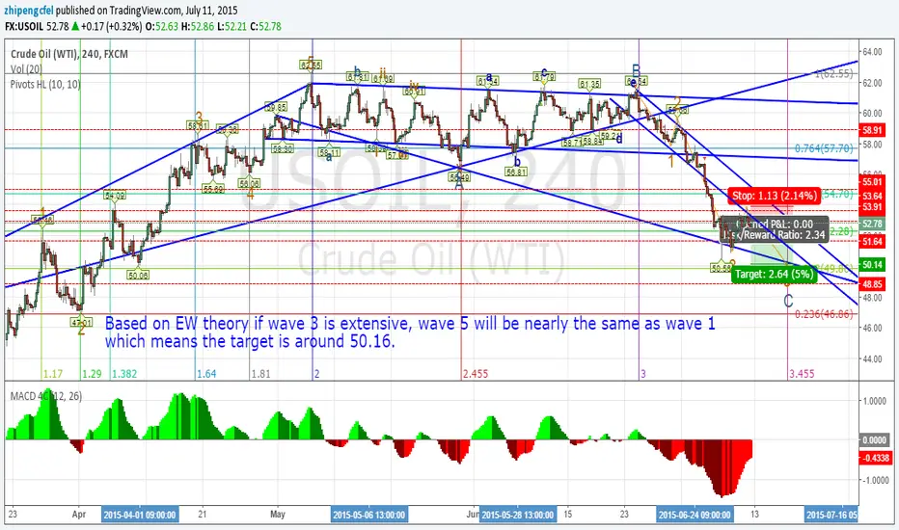Click the 44.00 price scale value
This screenshot has width=899, height=530.
click(x=872, y=358)
